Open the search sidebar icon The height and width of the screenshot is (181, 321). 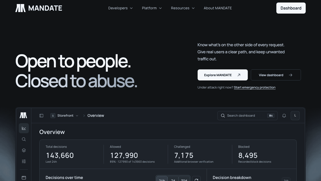[24, 139]
